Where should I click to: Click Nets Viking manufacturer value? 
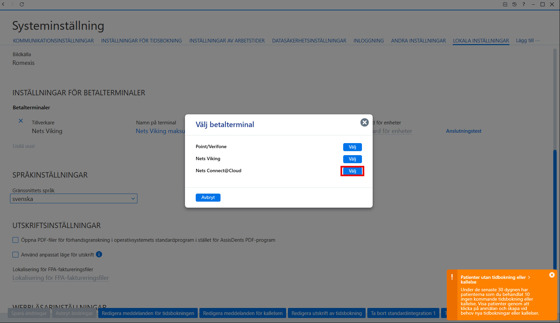pyautogui.click(x=47, y=131)
